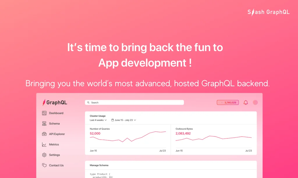The width and height of the screenshot is (298, 178).
Task: Click the Contact Us icon
Action: [x=44, y=165]
